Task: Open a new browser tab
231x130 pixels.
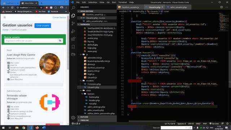Action: 42,3
